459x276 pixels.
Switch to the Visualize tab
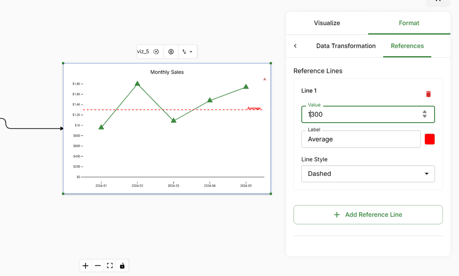pos(327,23)
